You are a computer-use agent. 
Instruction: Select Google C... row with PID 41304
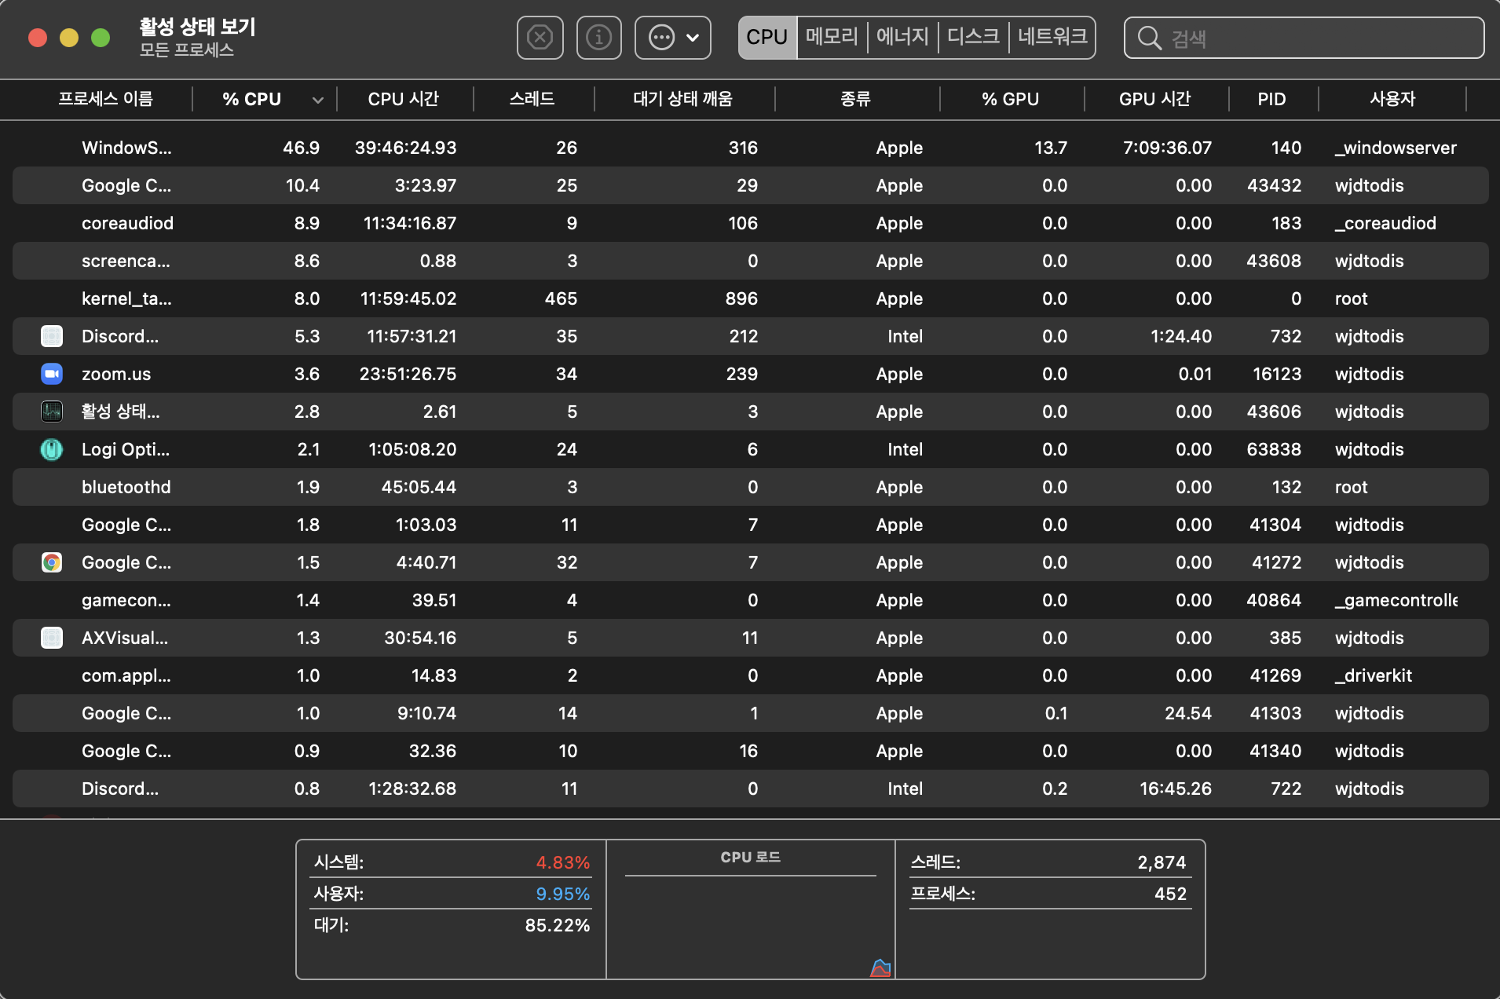click(750, 525)
